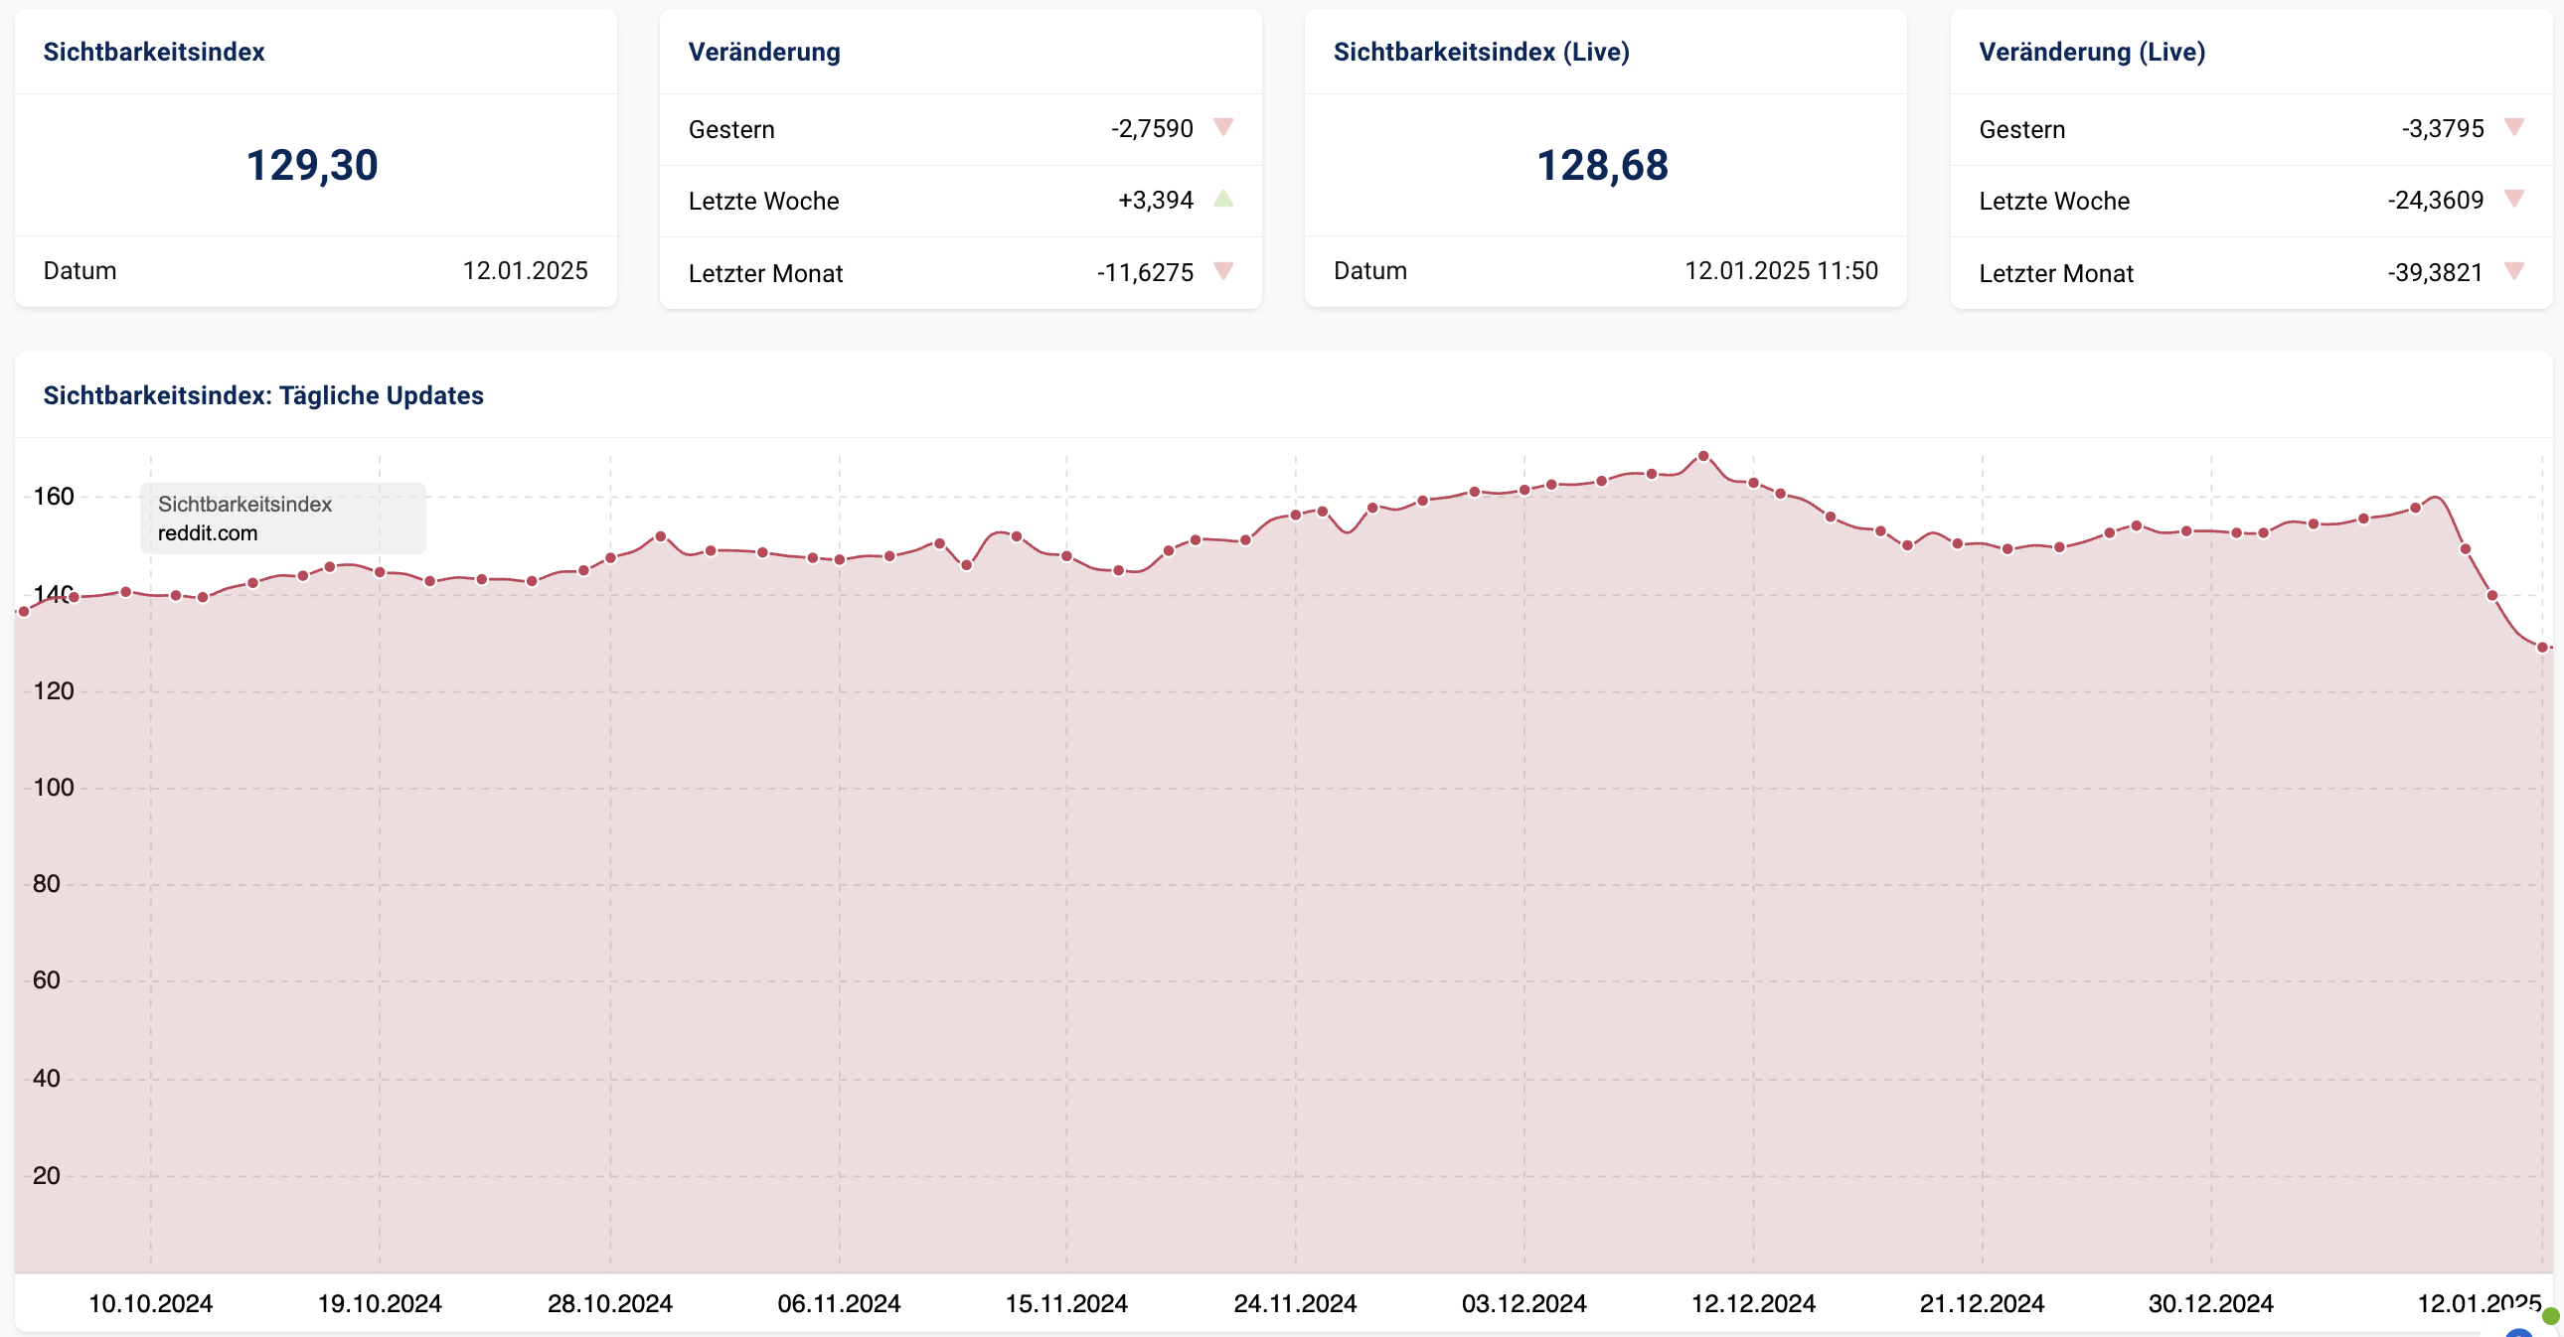Click the red down arrow beside Gestern -2,7590

coord(1223,127)
